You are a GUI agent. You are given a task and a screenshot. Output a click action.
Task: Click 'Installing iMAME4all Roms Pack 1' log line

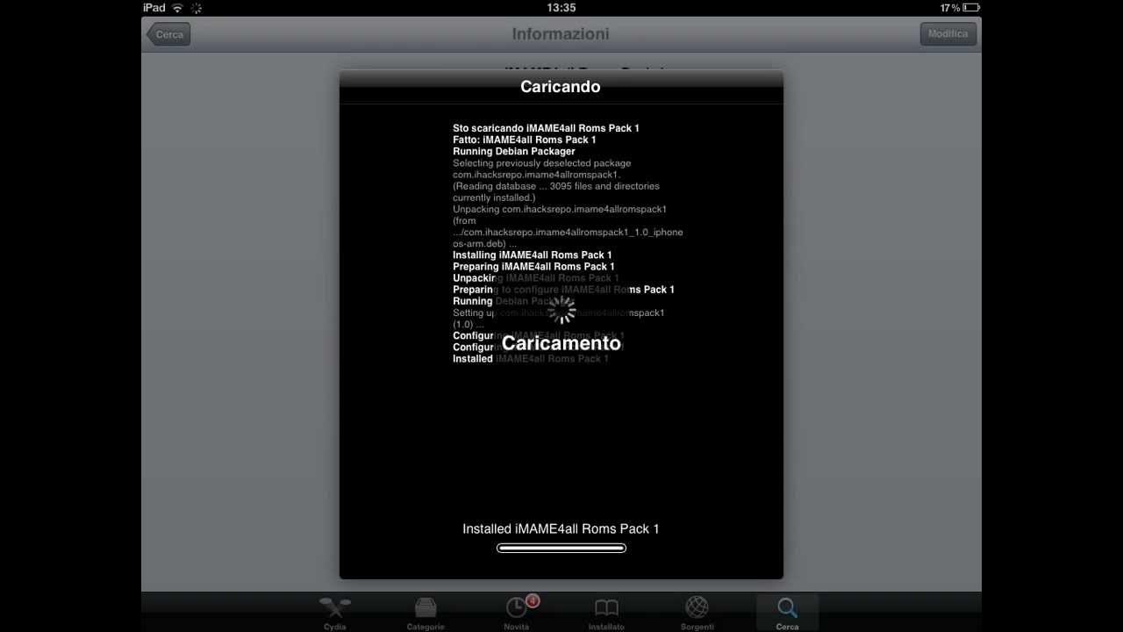[x=533, y=255]
